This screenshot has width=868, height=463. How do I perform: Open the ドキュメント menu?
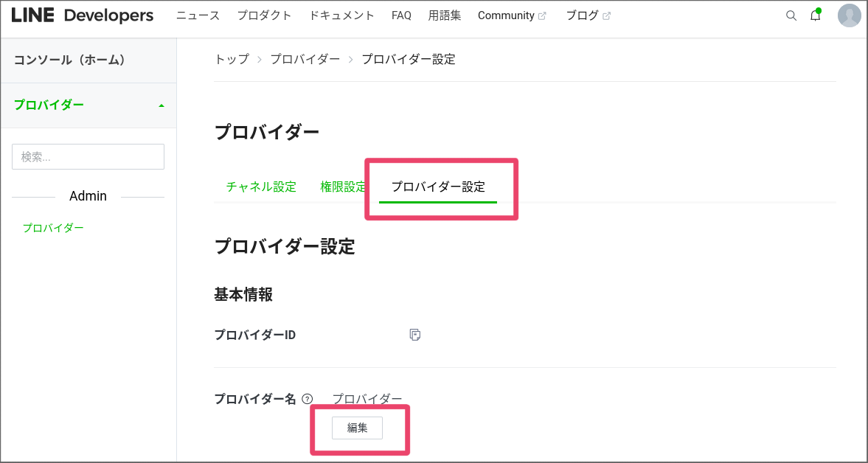341,15
